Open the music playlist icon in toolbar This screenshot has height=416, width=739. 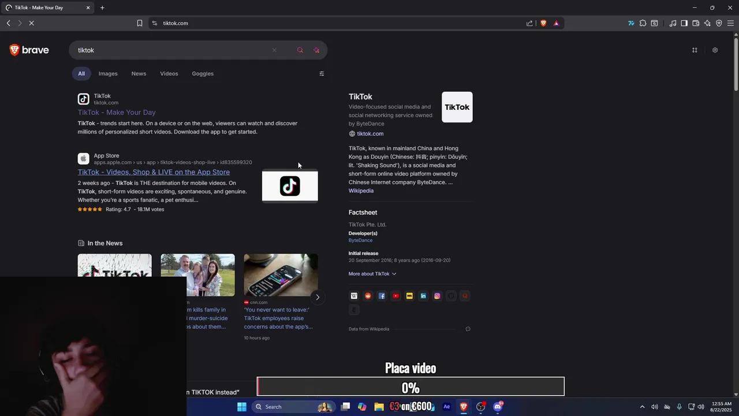click(673, 23)
